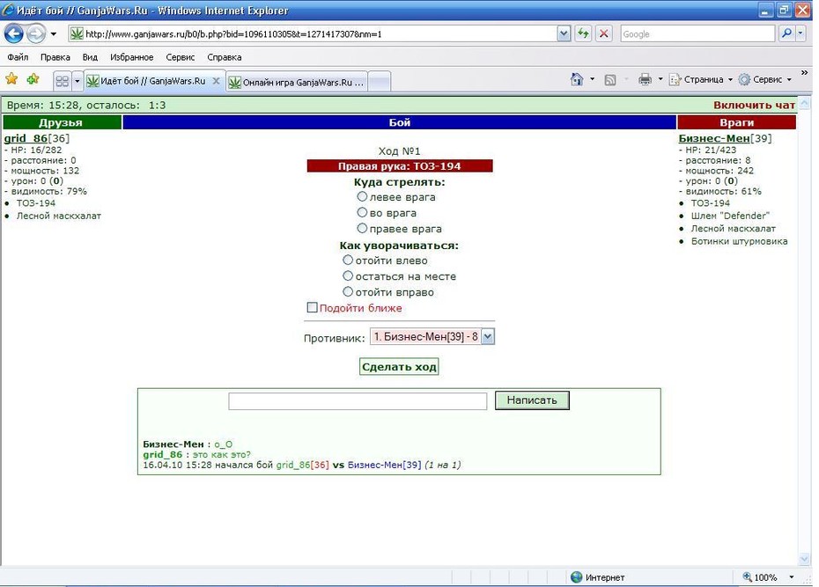
Task: Close the Идёт бой tab
Action: [216, 81]
